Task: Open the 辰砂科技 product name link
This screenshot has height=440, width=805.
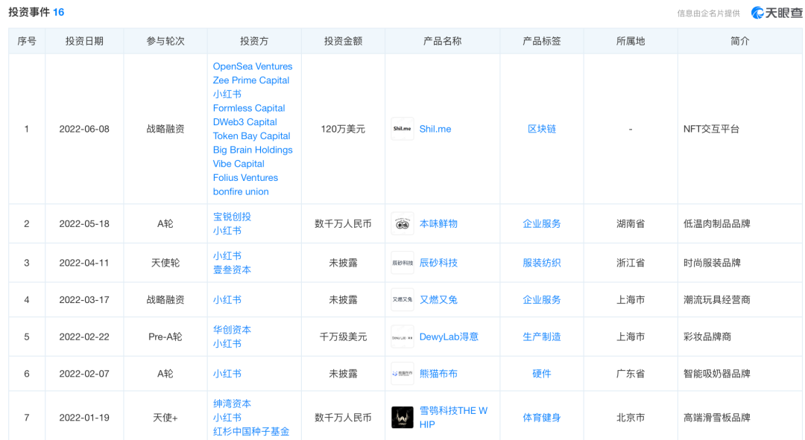Action: (x=438, y=263)
